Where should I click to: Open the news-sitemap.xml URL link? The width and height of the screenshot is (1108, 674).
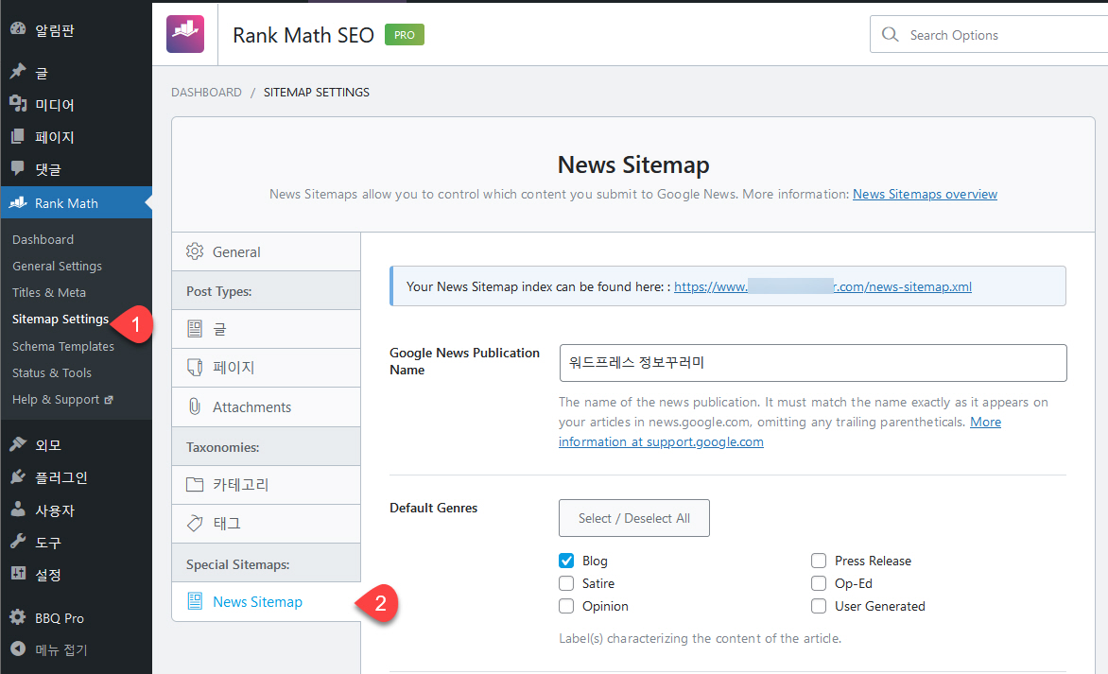pos(822,286)
